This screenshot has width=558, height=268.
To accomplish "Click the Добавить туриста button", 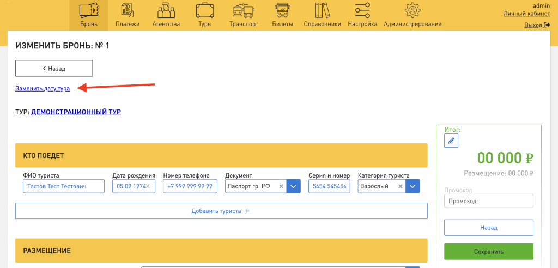I will click(221, 211).
